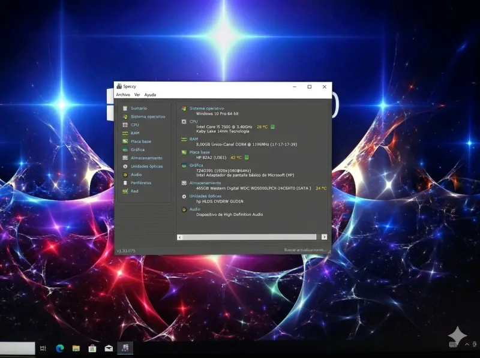480x358 pixels.
Task: Click the sidebar Unidades ópticas disc icon
Action: 125,167
